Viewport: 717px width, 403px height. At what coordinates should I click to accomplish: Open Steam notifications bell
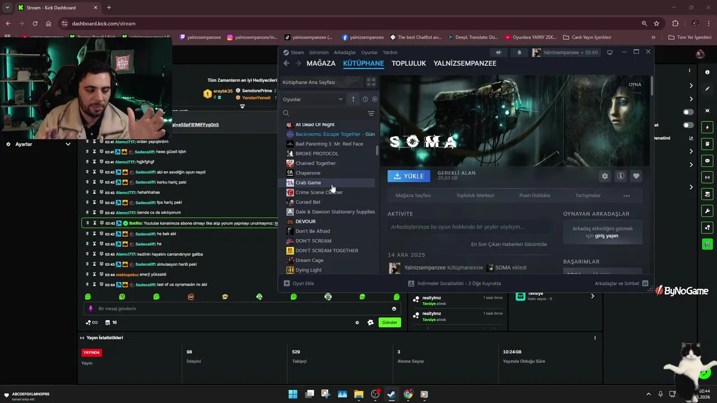[x=519, y=53]
